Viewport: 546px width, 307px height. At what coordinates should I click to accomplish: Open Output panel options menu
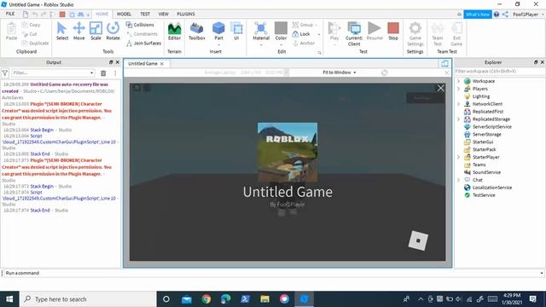(x=115, y=73)
